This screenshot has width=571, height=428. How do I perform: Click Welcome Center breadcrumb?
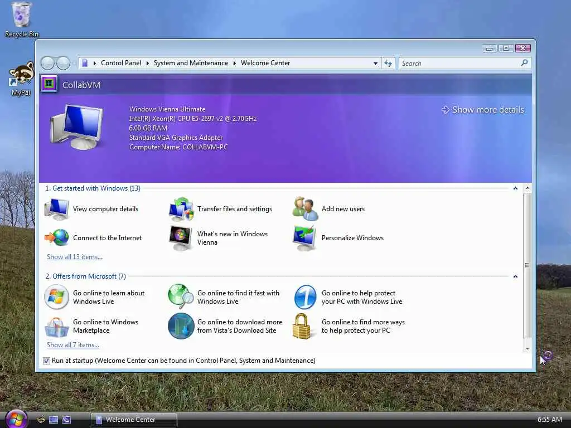click(265, 63)
